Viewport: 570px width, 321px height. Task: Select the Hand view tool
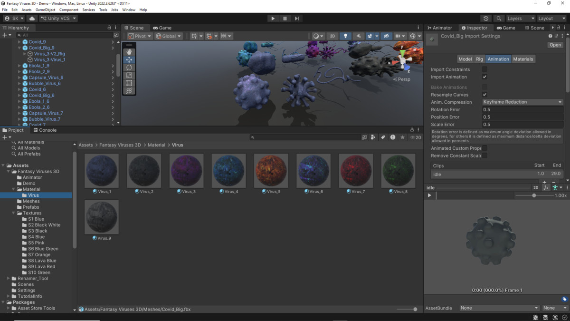tap(129, 52)
